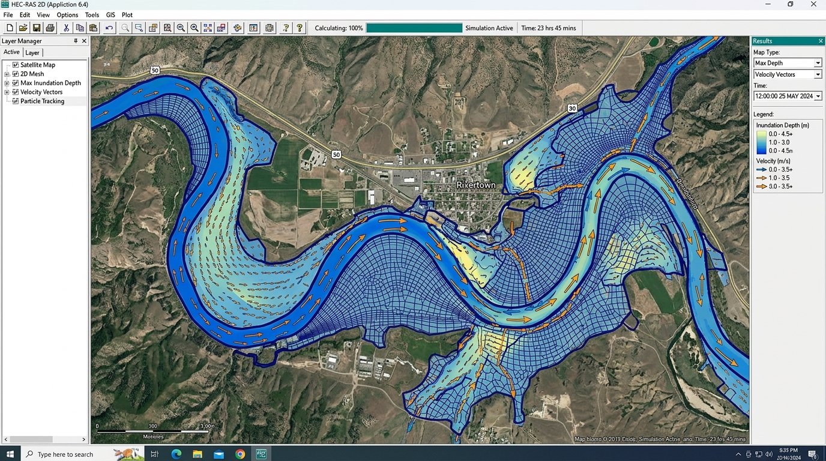
Task: Expand the Max Inundation Depth tree node
Action: click(7, 83)
